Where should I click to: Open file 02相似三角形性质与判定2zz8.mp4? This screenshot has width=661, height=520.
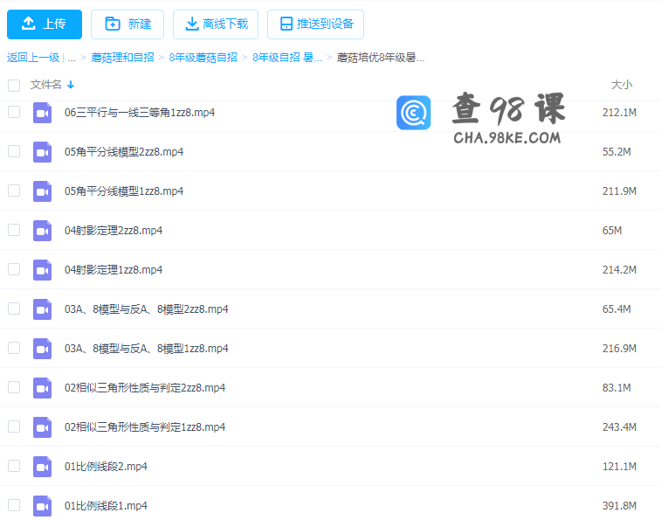pos(145,388)
